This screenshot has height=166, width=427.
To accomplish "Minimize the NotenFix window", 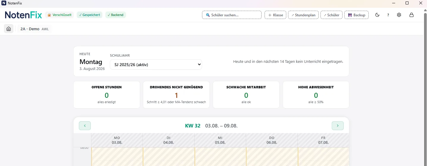I will pyautogui.click(x=393, y=3).
